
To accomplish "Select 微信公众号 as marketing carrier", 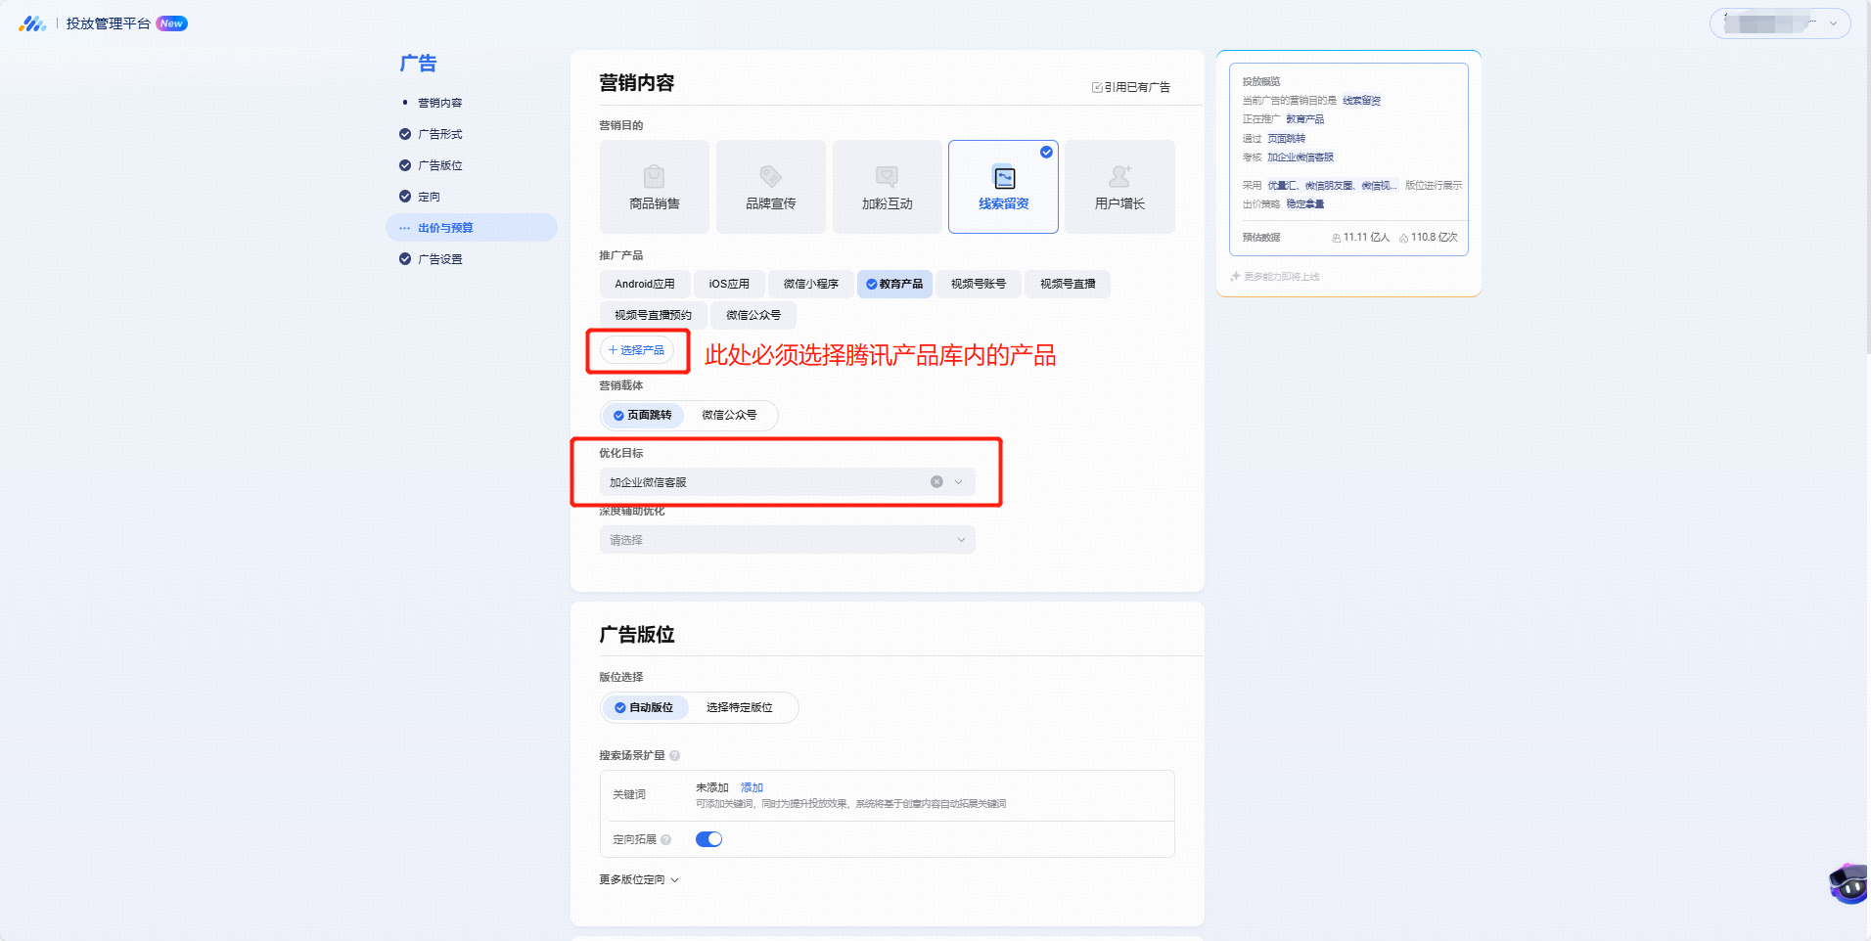I will (x=729, y=416).
